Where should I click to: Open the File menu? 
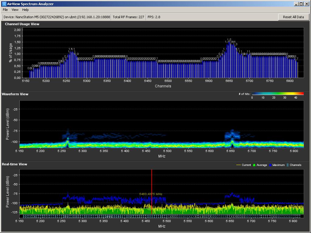5,10
